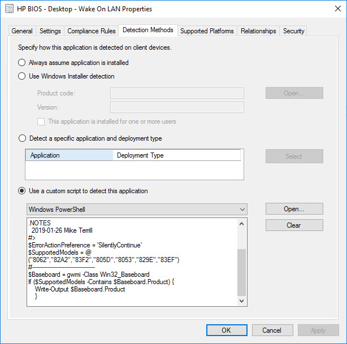Switch to the General tab

tap(23, 31)
